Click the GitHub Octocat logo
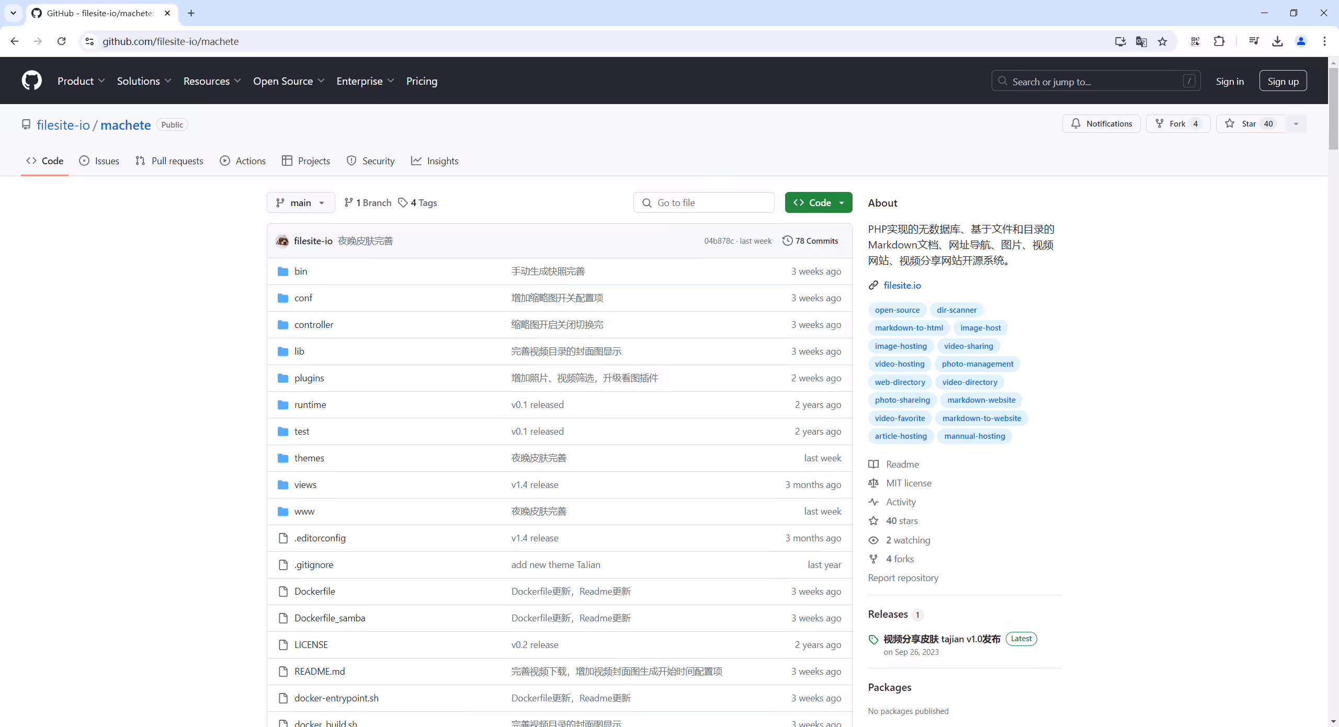This screenshot has width=1339, height=727. pyautogui.click(x=31, y=81)
